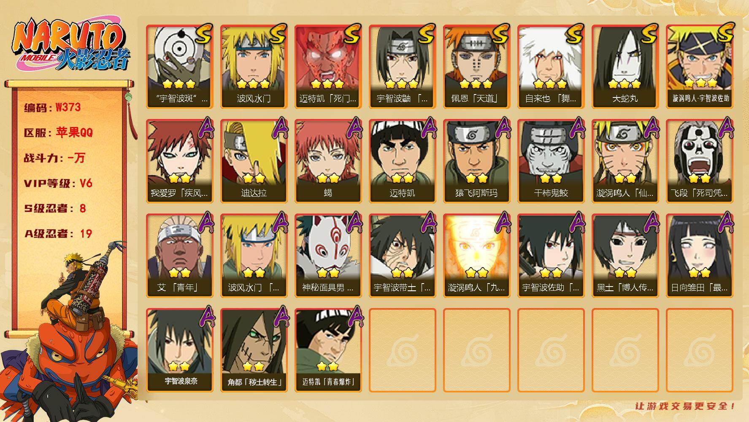Select the 波风水门 S-rank ninja card

coord(254,66)
